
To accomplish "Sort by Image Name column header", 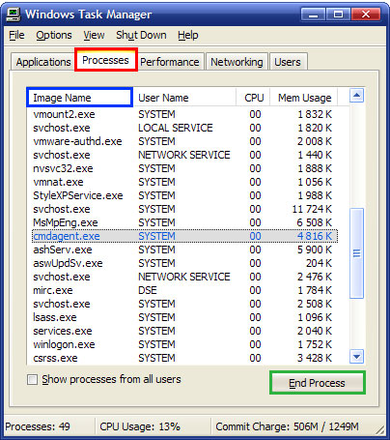I will [x=79, y=98].
